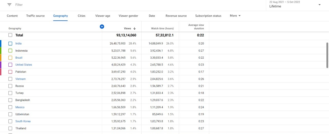Open the date range dropdown arrow
The width and height of the screenshot is (329, 134).
(320, 5)
